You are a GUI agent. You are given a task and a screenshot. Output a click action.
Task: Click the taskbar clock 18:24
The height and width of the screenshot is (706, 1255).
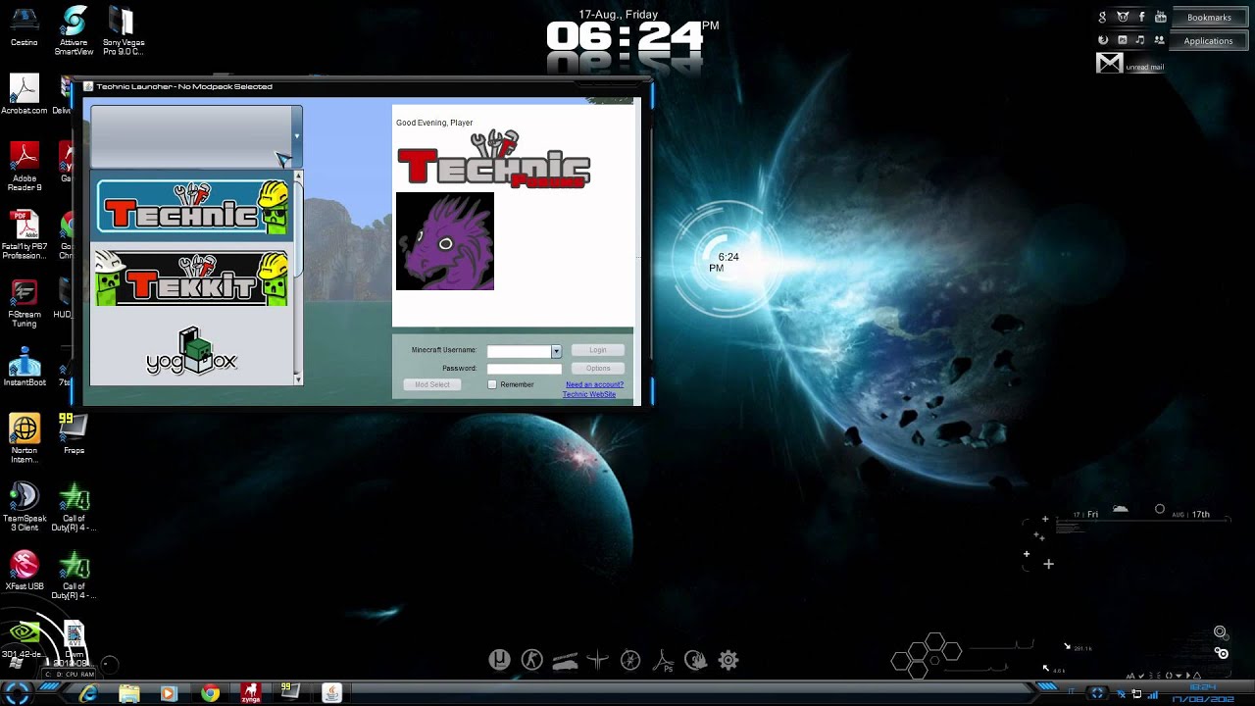click(x=1202, y=688)
